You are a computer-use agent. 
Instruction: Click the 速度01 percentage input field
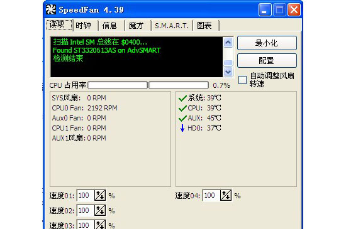(86, 195)
